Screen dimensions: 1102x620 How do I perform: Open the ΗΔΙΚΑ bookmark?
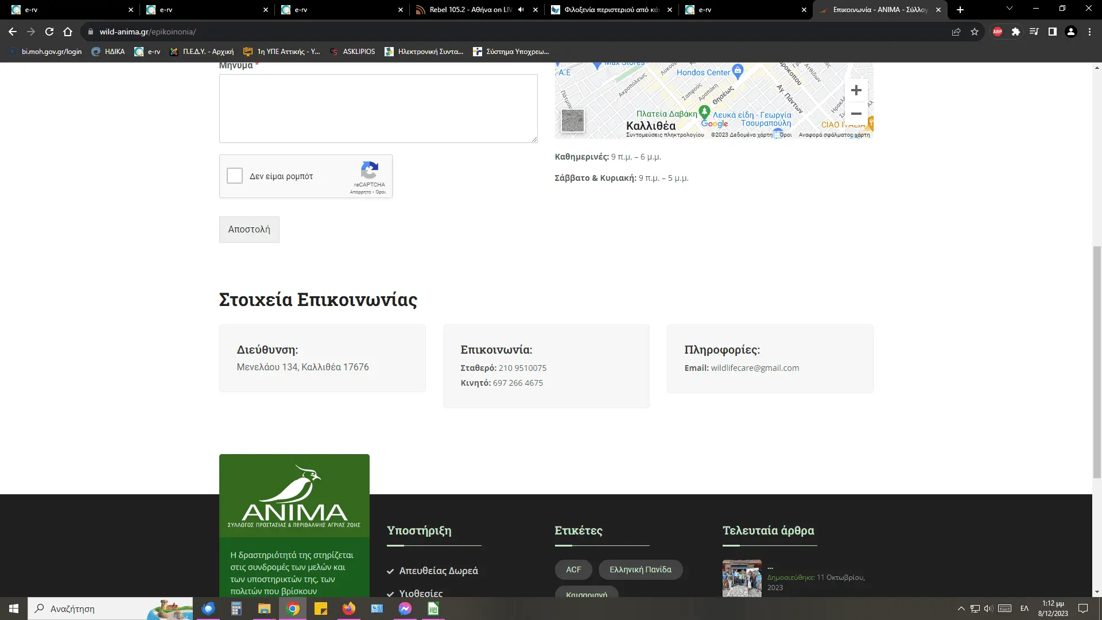coord(108,52)
